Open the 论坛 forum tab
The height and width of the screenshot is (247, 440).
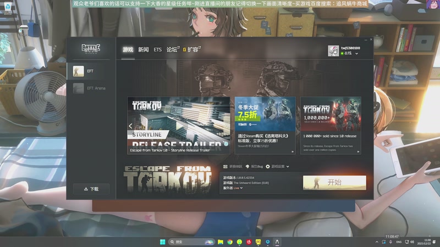coord(173,49)
